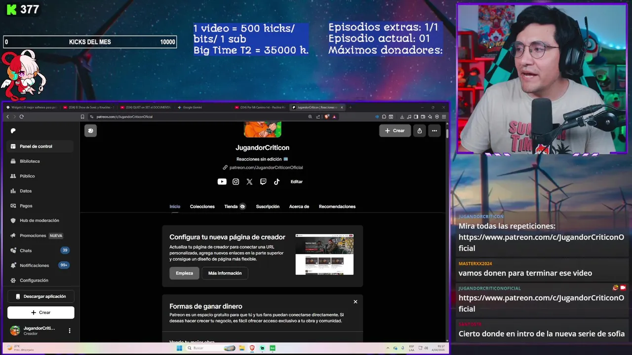Click the Windows Start button
Viewport: 632px width, 355px height.
[x=179, y=348]
